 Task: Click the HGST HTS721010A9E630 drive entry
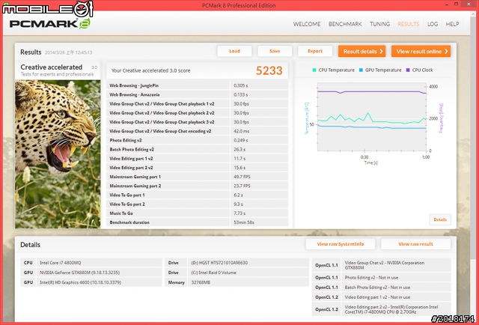click(x=219, y=263)
